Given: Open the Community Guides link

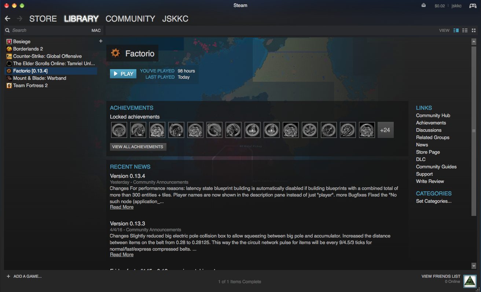Looking at the screenshot, I should 436,166.
